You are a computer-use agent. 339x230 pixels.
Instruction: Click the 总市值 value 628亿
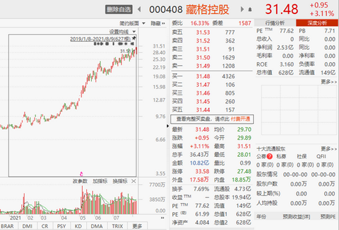tap(286, 73)
